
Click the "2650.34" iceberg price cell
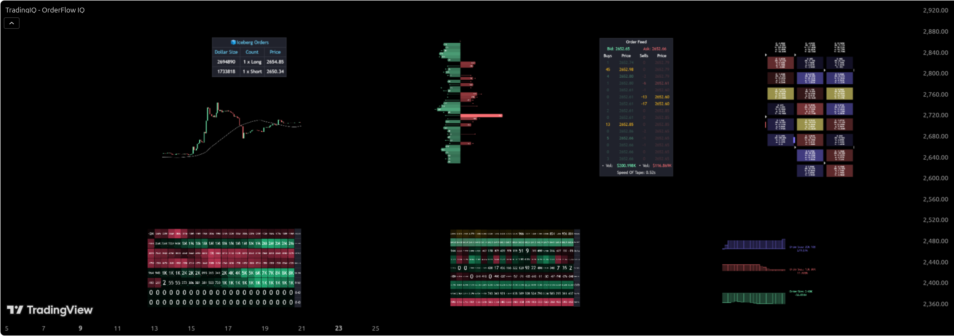(x=275, y=71)
